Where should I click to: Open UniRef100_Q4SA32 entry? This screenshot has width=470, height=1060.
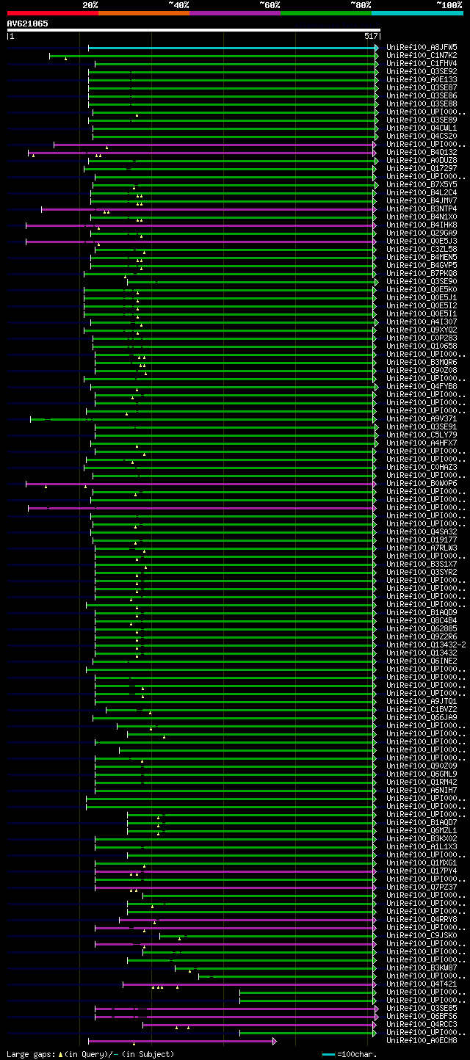pyautogui.click(x=422, y=531)
